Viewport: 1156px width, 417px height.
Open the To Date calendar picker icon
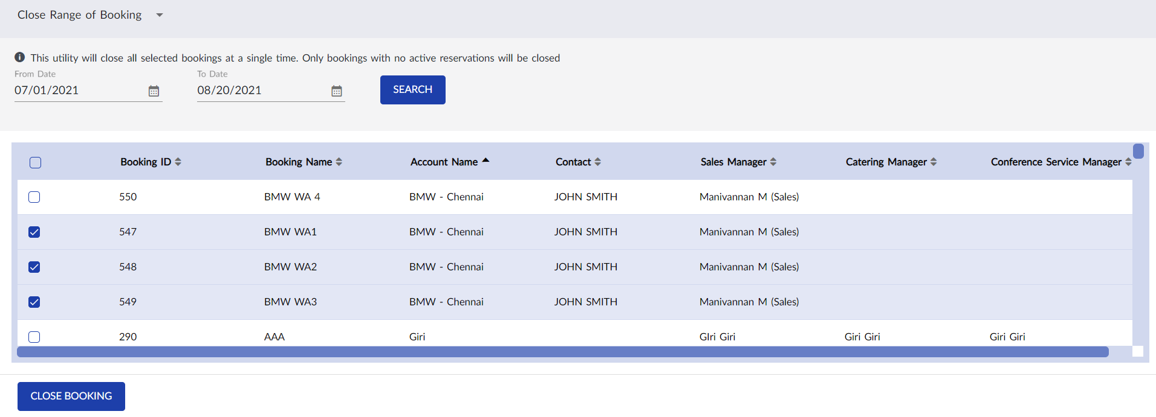pyautogui.click(x=337, y=91)
